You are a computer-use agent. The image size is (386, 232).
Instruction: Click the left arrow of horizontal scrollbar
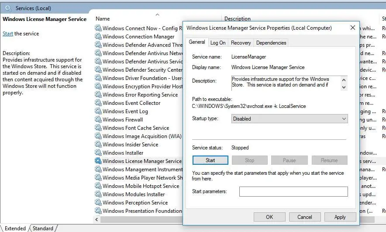(x=96, y=219)
